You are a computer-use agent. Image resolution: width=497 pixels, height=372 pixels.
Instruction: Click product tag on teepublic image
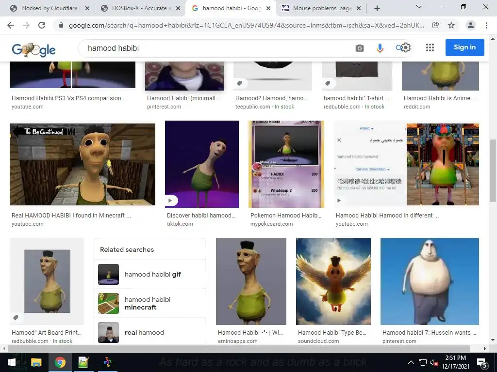tap(240, 83)
